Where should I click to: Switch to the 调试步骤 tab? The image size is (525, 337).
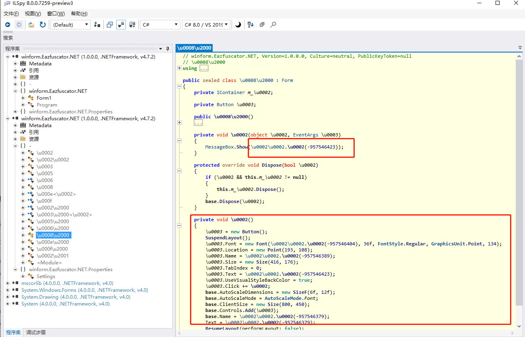click(36, 333)
